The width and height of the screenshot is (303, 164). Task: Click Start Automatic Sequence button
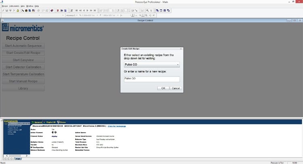tap(23, 46)
